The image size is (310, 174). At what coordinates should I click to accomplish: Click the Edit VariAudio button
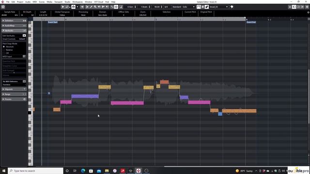(24, 35)
